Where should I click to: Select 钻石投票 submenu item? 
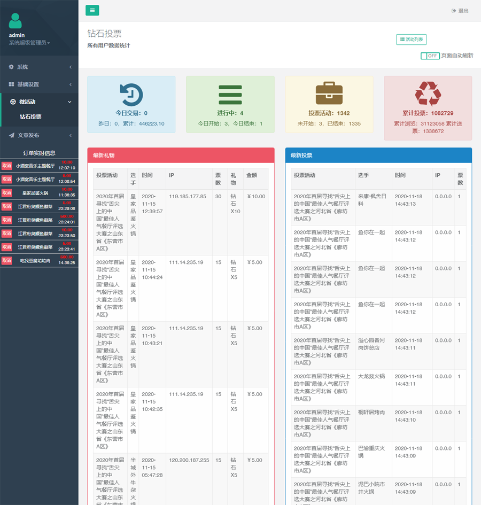click(30, 116)
